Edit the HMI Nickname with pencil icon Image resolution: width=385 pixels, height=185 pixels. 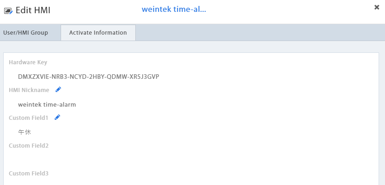(58, 89)
